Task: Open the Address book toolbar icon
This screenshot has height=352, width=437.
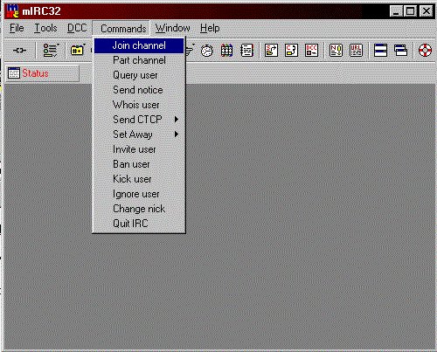Action: [246, 51]
